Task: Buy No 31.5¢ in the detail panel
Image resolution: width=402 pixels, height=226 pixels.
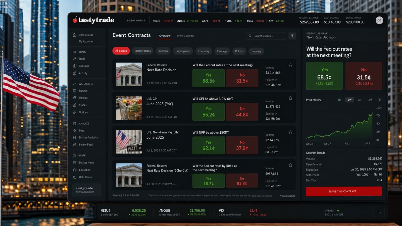Action: coord(364,76)
